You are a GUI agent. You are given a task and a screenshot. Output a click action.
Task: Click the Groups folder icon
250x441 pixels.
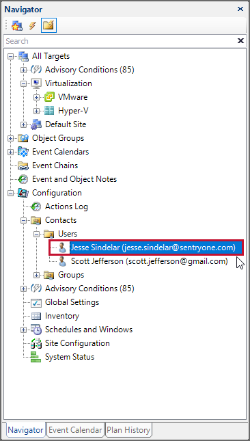[x=49, y=276]
